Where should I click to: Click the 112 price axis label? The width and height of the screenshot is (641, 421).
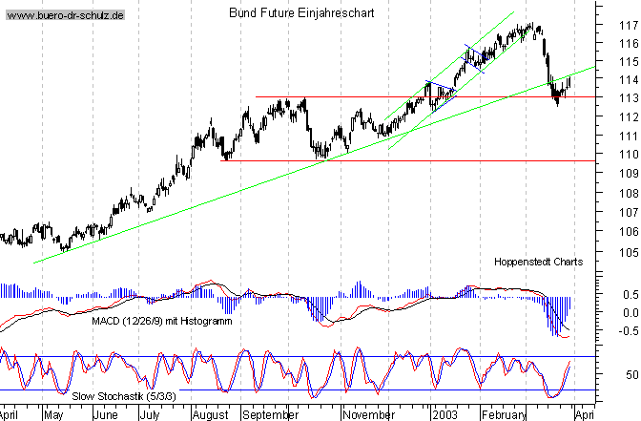[629, 117]
